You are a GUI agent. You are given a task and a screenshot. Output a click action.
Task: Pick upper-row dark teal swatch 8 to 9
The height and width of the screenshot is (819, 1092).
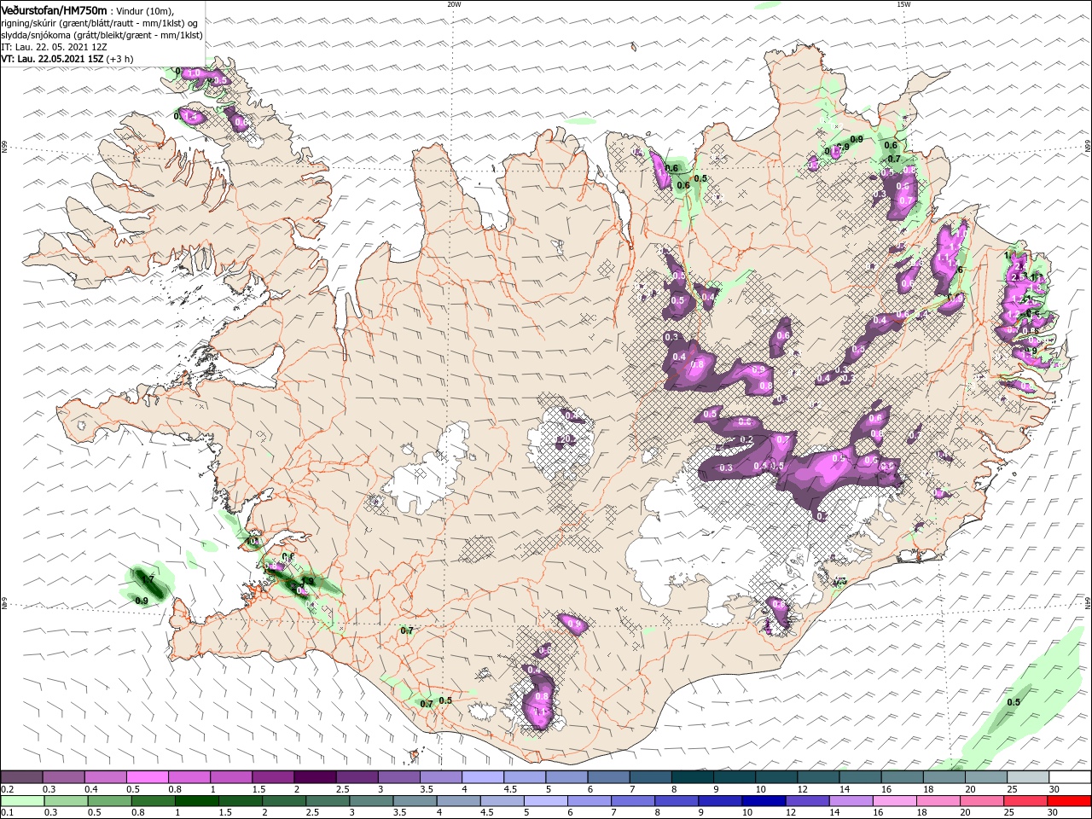tap(691, 776)
